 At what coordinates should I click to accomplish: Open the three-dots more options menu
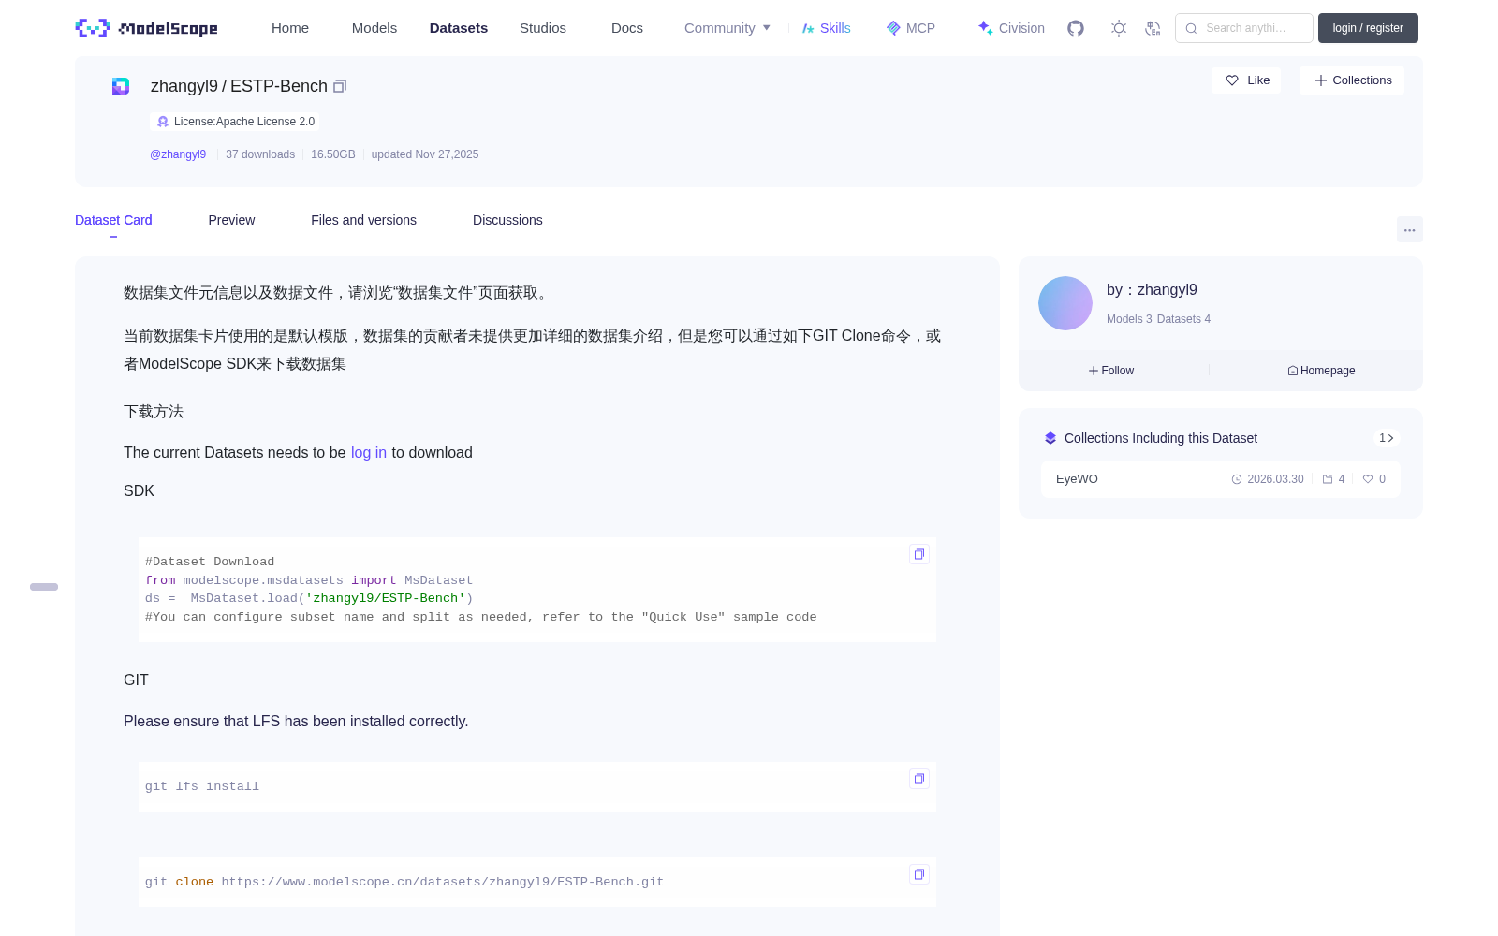click(1410, 229)
